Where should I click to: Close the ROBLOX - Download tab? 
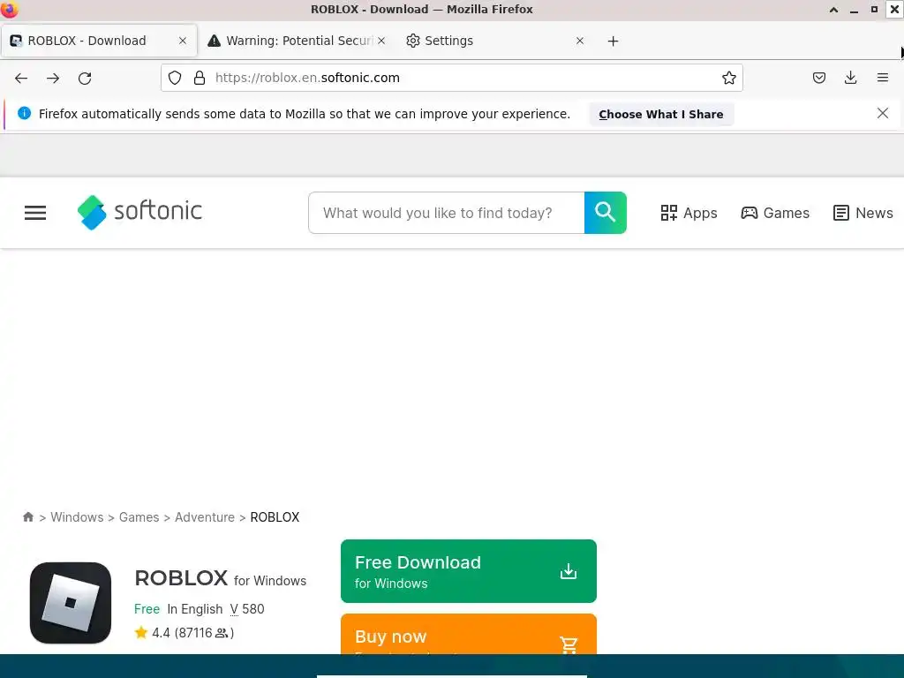pyautogui.click(x=183, y=41)
